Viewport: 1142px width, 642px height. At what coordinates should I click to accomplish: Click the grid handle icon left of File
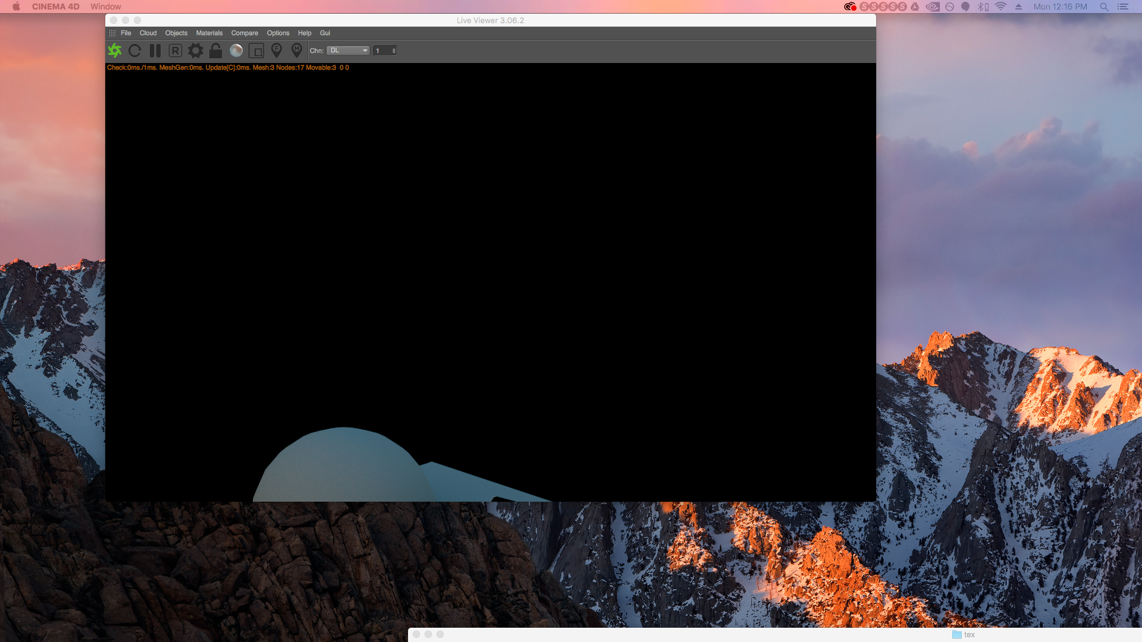coord(112,33)
